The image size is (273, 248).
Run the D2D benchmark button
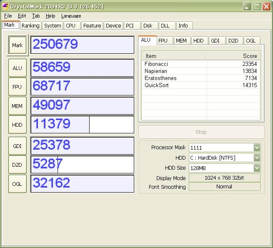click(17, 165)
